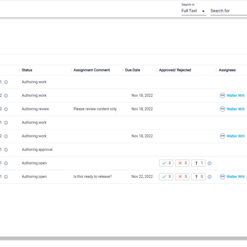Click rejected count box in first Authoring:open row
This screenshot has width=247, height=247.
pyautogui.click(x=182, y=163)
